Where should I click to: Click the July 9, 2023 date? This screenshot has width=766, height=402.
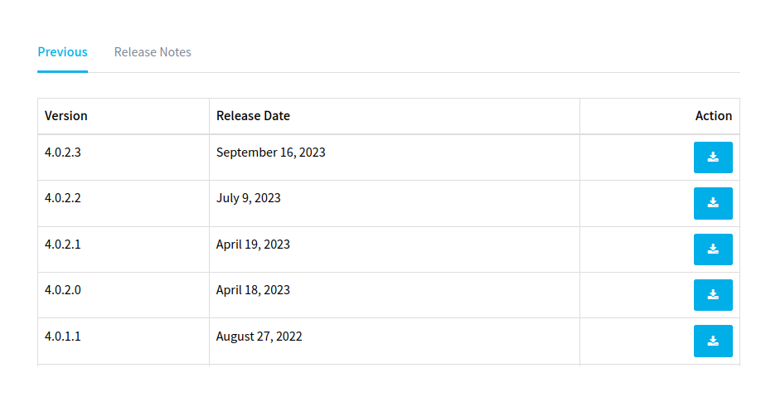point(248,198)
